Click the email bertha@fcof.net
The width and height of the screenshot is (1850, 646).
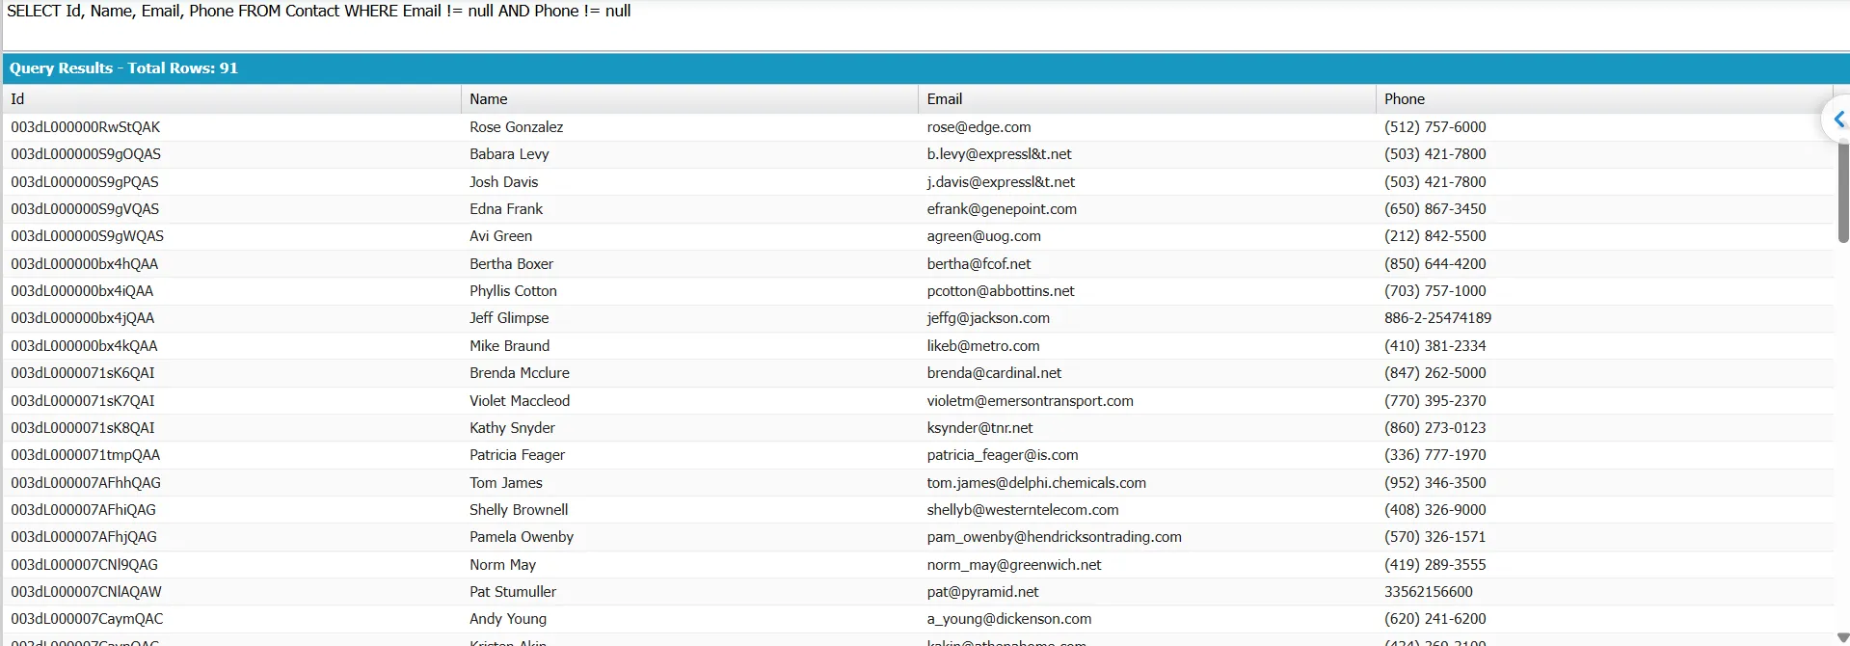[x=979, y=264]
